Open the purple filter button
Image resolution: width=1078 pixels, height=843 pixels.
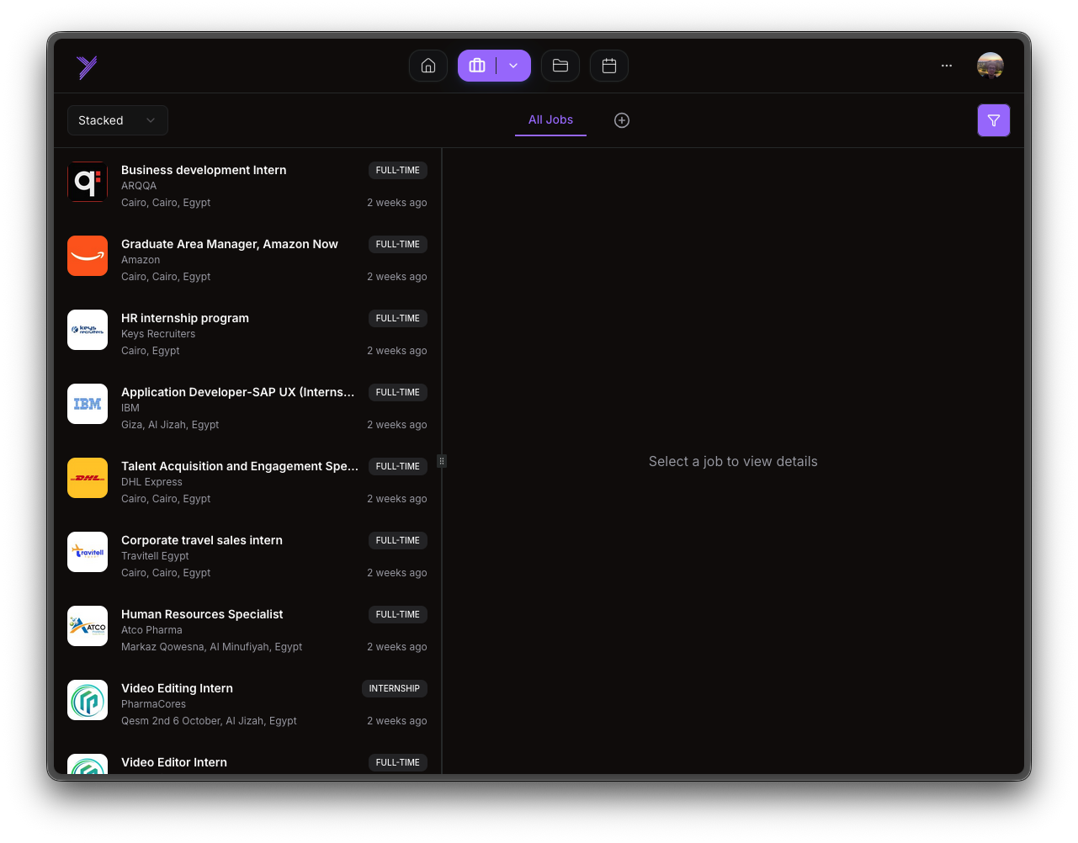pyautogui.click(x=993, y=120)
